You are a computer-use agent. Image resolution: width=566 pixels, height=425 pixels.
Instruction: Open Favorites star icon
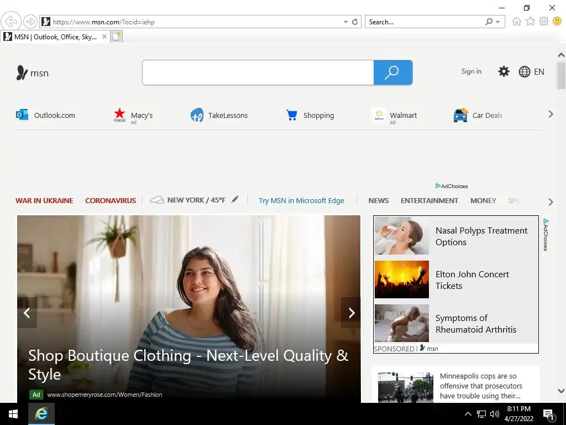[x=530, y=22]
